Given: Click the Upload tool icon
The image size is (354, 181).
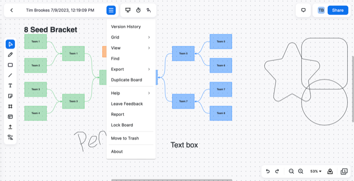Looking at the screenshot, I should point(10,127).
